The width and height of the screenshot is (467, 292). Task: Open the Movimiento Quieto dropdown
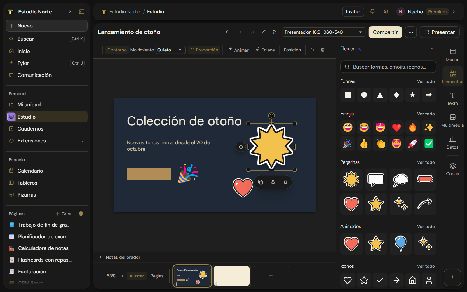(170, 50)
